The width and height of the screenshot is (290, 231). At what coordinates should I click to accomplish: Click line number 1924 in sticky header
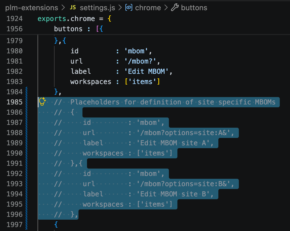(14, 19)
